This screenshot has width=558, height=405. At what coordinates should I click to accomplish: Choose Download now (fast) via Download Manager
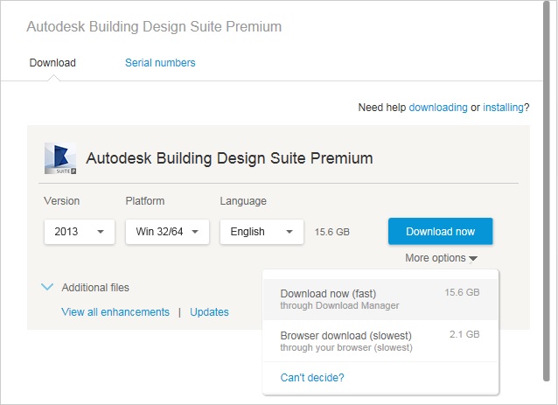(380, 299)
